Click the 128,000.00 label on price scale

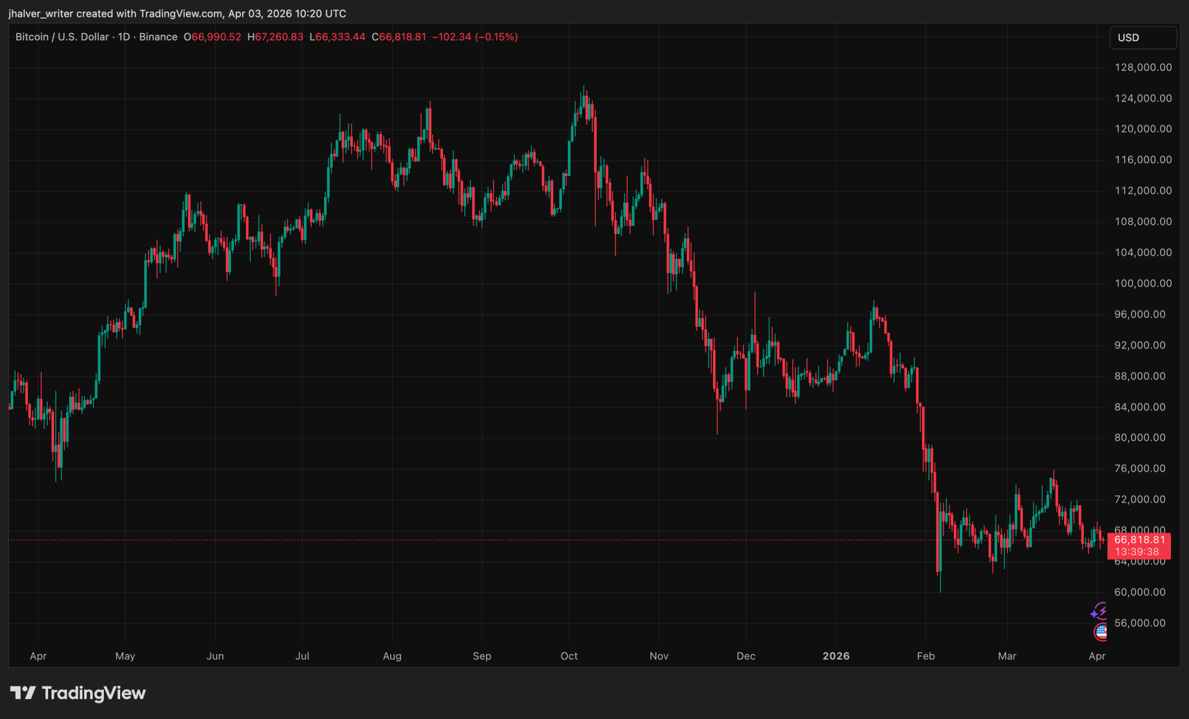1143,67
